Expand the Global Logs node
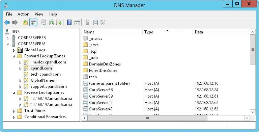The width and height of the screenshot is (259, 132). [14, 50]
